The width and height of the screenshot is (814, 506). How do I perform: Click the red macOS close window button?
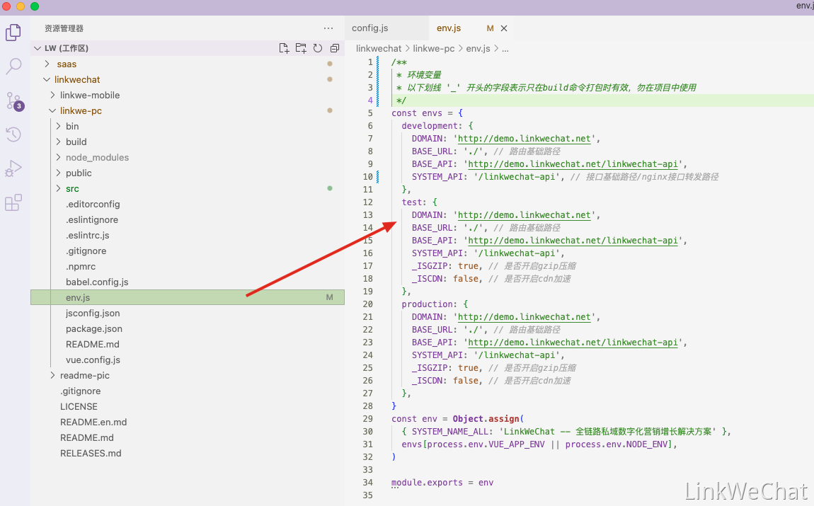7,6
